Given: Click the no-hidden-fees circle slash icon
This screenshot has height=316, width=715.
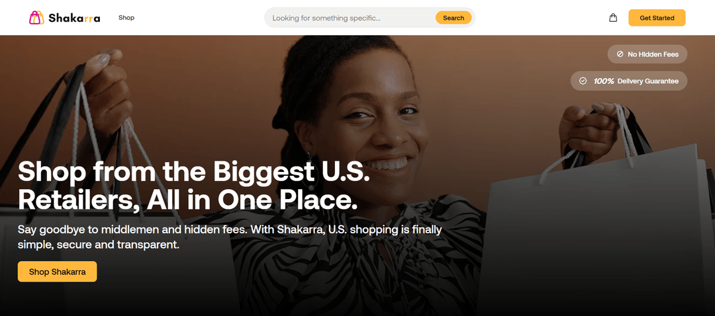Looking at the screenshot, I should 620,54.
